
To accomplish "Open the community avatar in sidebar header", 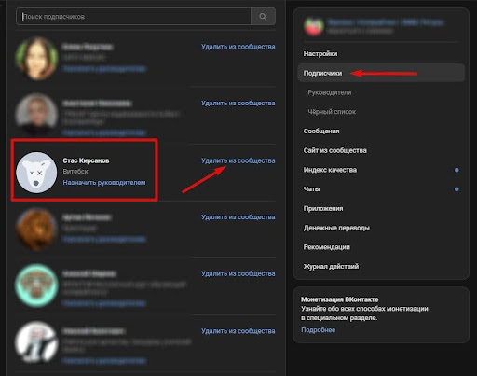I will (314, 26).
